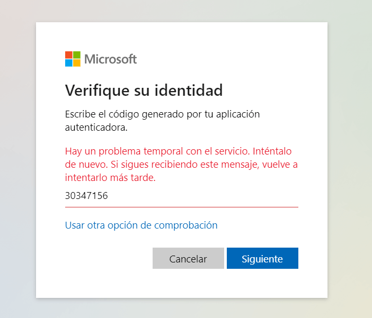Click the green square of Microsoft logo

pyautogui.click(x=77, y=55)
